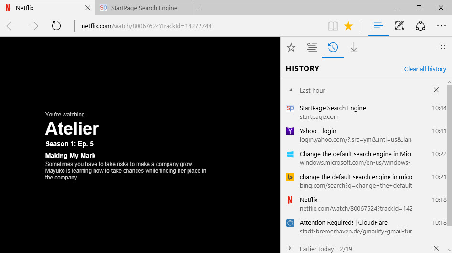Click the Share icon in toolbar
Screen dimensions: 452x253
coord(420,26)
